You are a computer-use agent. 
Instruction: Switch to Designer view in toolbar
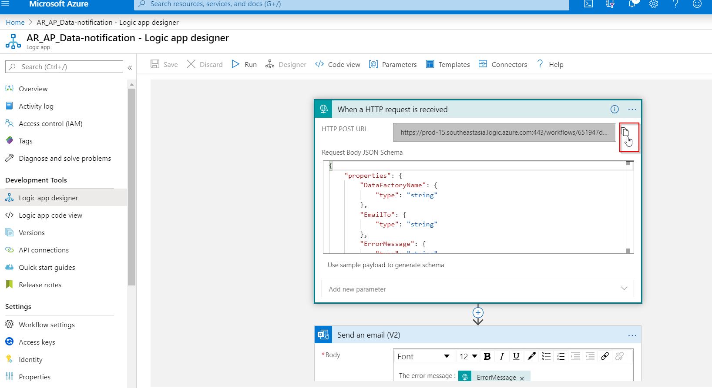pyautogui.click(x=286, y=64)
